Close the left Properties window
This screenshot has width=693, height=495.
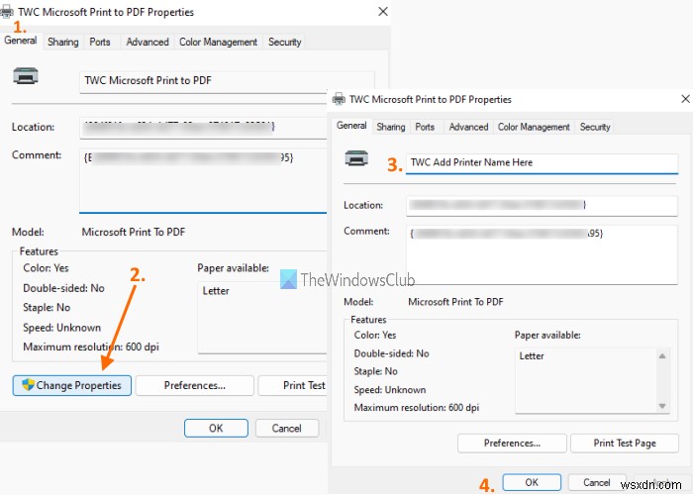pyautogui.click(x=383, y=12)
